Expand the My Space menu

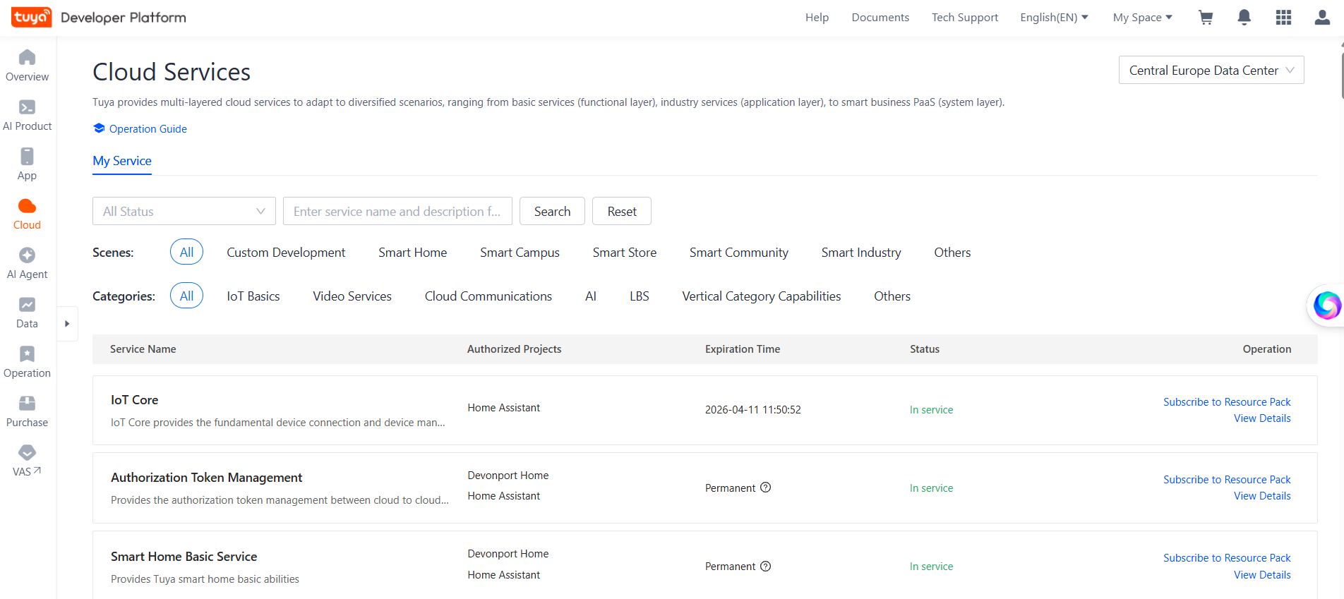(1142, 18)
